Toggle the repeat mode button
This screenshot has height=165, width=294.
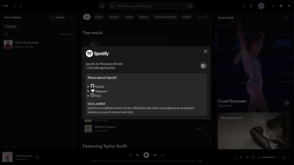coord(163,155)
